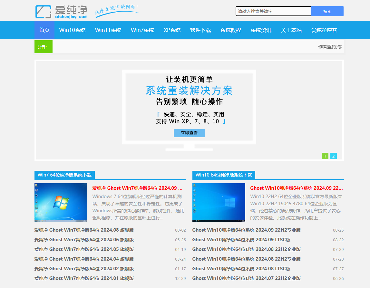Viewport: 370px width, 288px height.
Task: Click the green 公告 announcement label
Action: pyautogui.click(x=44, y=47)
